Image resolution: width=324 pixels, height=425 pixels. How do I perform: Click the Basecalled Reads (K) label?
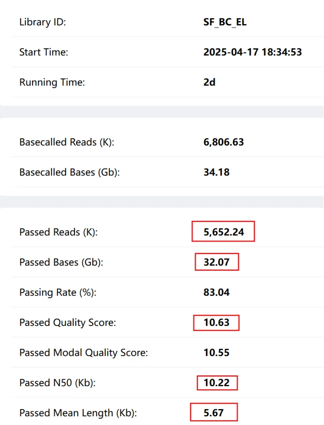(67, 142)
